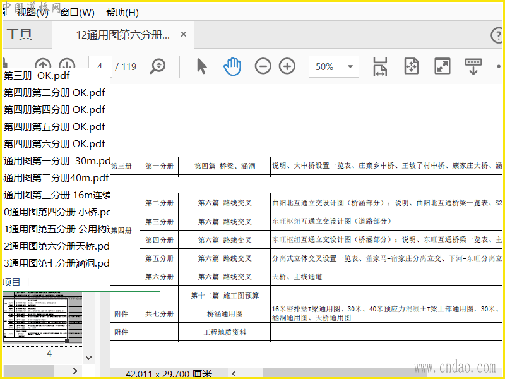
Task: Open file 通用图第六分册天桥.pdf
Action: (57, 246)
